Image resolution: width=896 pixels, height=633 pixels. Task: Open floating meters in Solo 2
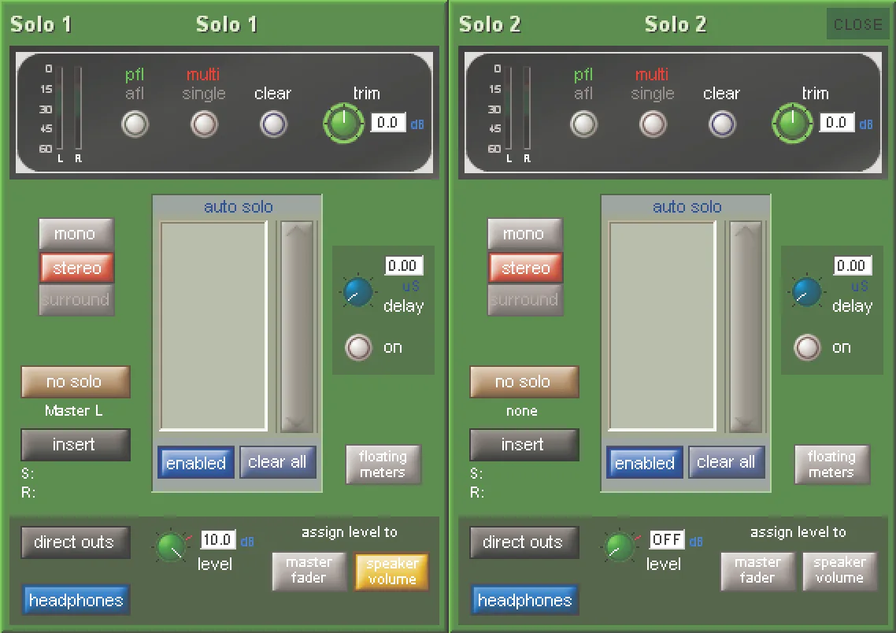(x=831, y=465)
